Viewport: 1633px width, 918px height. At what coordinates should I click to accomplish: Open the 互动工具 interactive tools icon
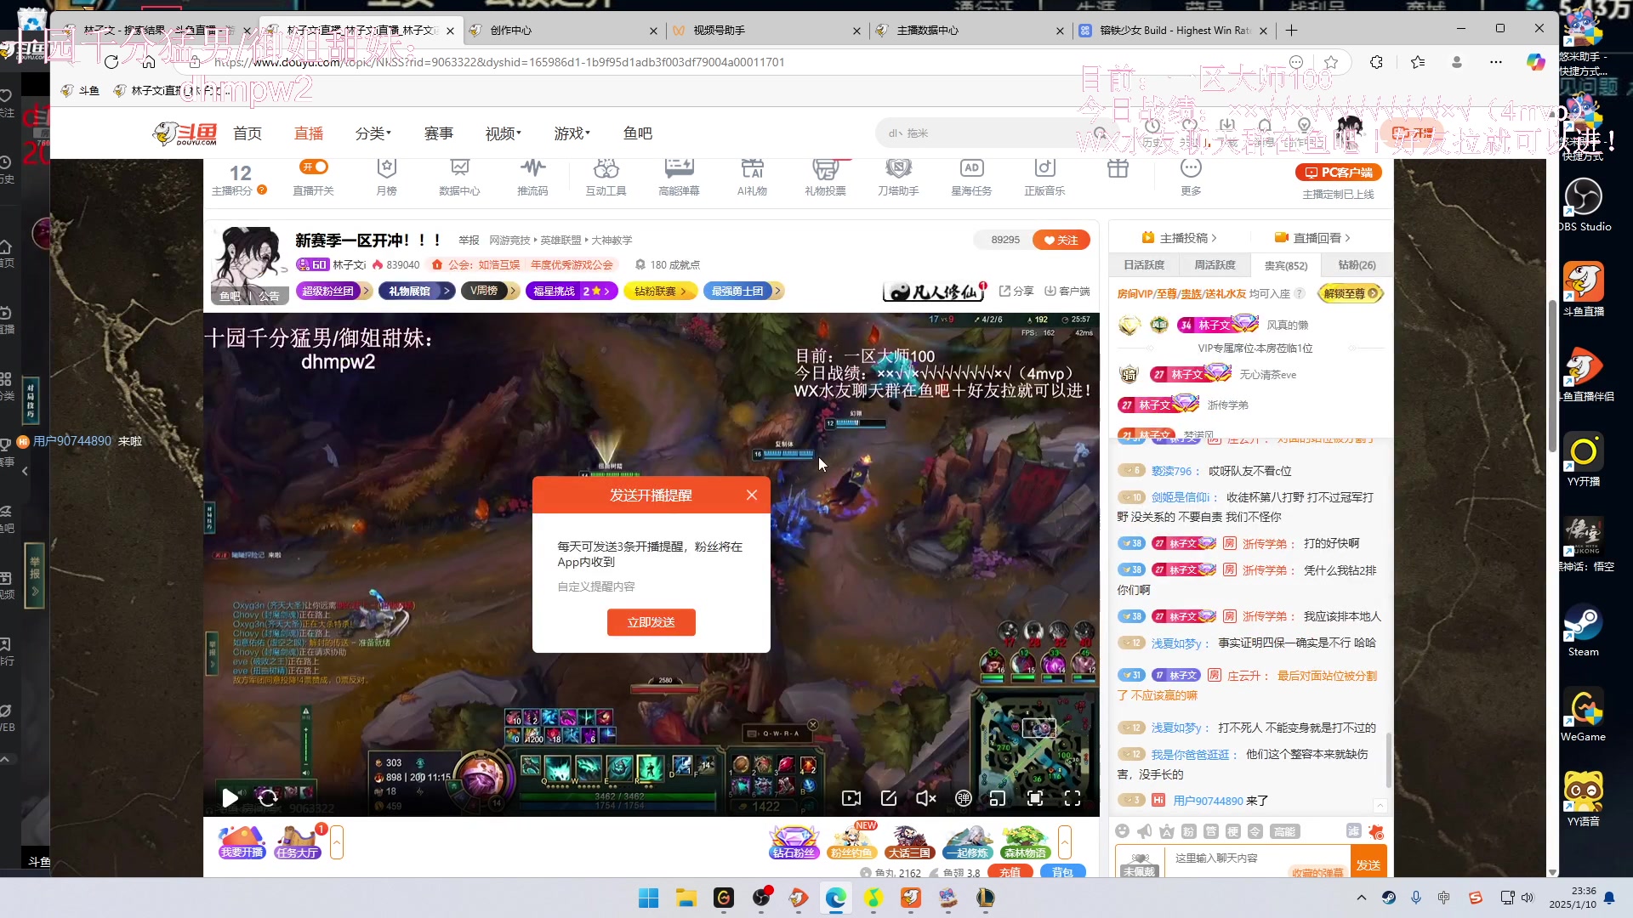coord(606,177)
